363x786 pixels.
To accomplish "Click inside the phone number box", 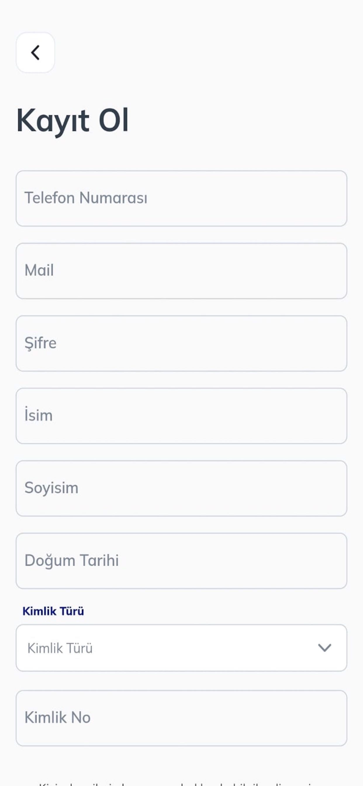I will tap(181, 198).
